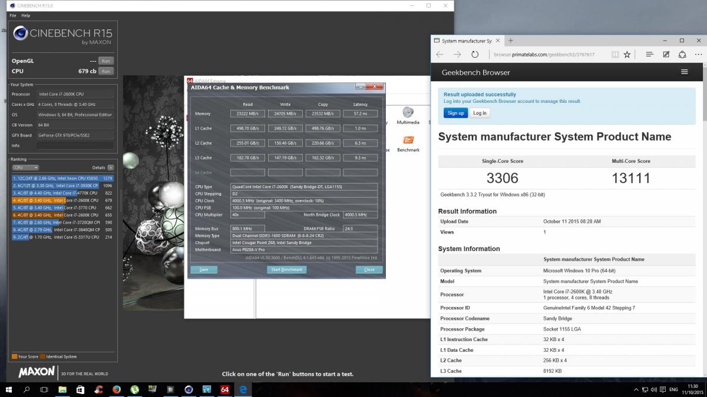Click the Edge address bar URL
Image resolution: width=707 pixels, height=397 pixels.
click(x=544, y=55)
